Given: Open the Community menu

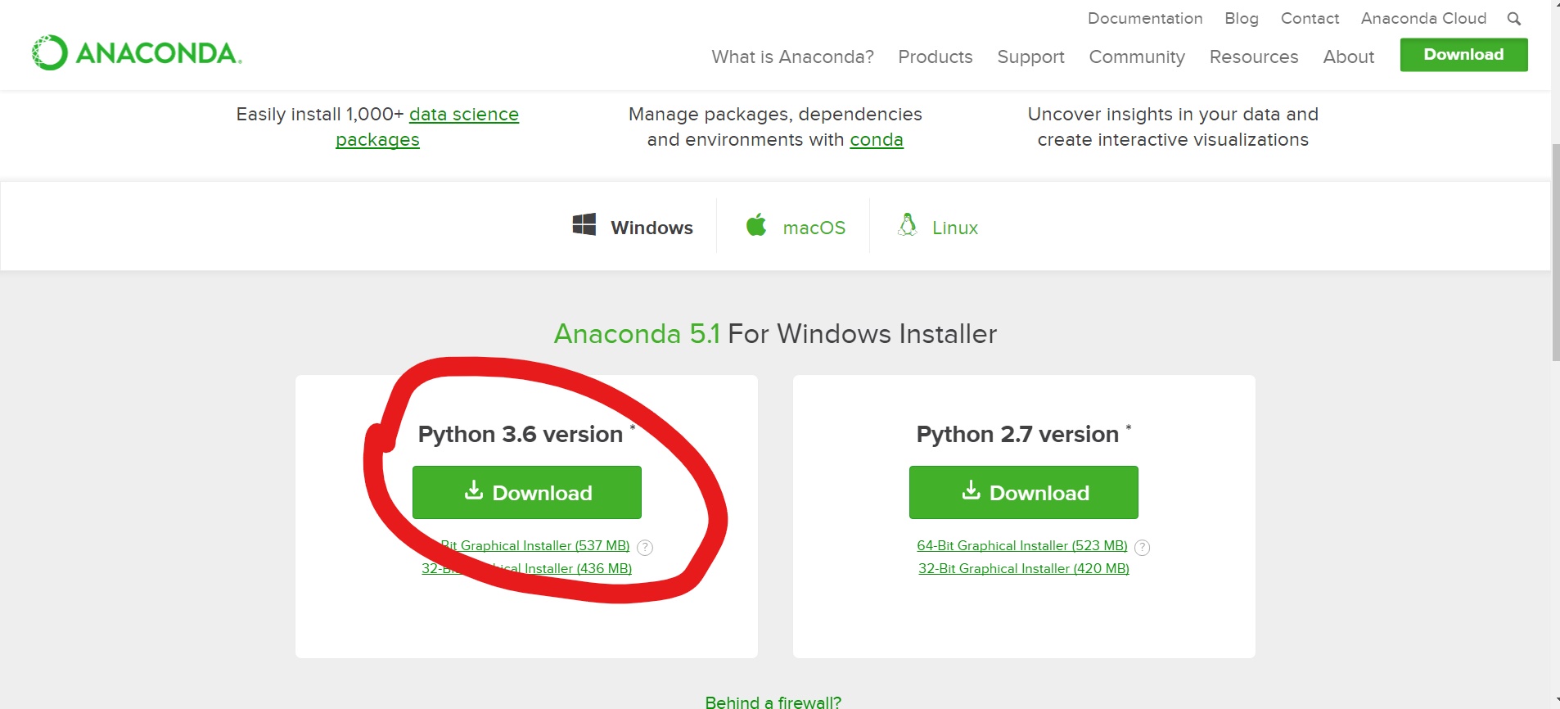Looking at the screenshot, I should coord(1136,56).
